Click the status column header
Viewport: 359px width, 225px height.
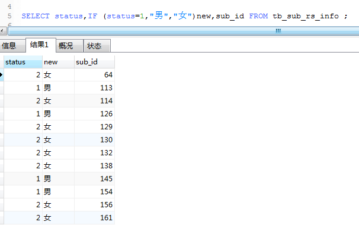click(23, 62)
